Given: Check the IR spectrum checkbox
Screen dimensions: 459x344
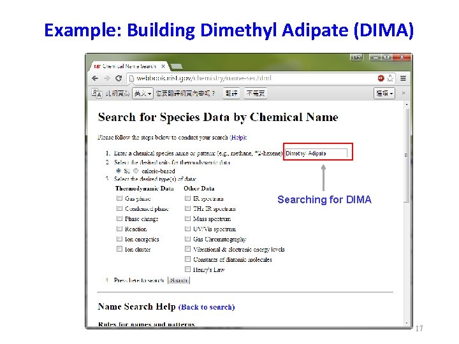Looking at the screenshot, I should click(187, 198).
